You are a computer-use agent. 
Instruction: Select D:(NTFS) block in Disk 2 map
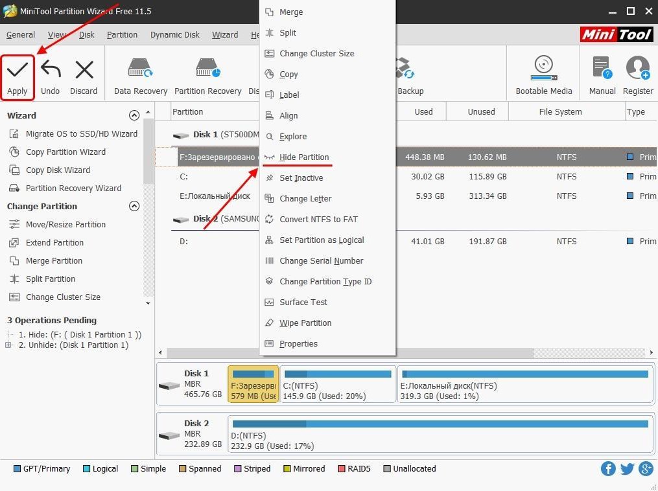[441, 435]
